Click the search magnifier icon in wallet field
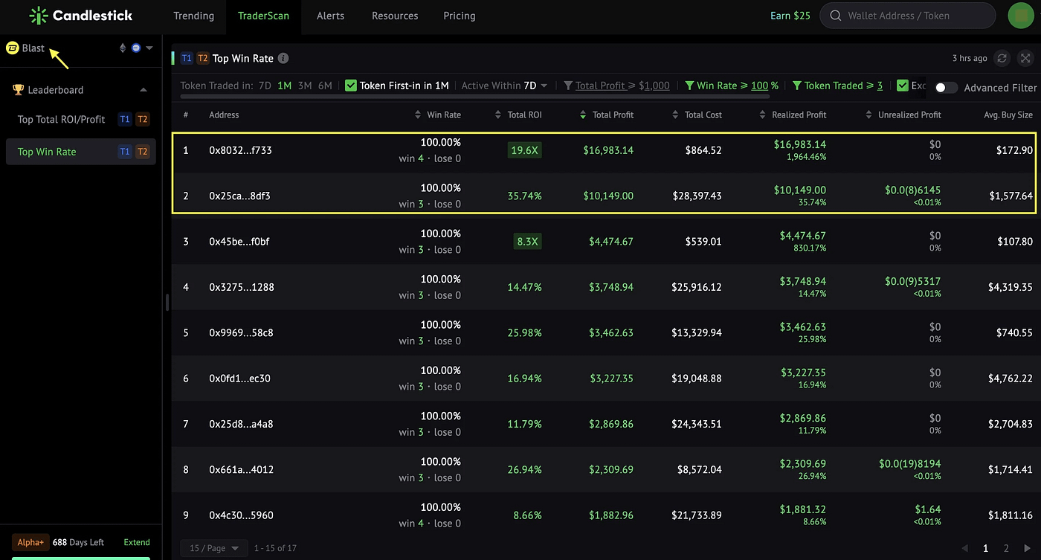This screenshot has width=1041, height=560. (835, 16)
